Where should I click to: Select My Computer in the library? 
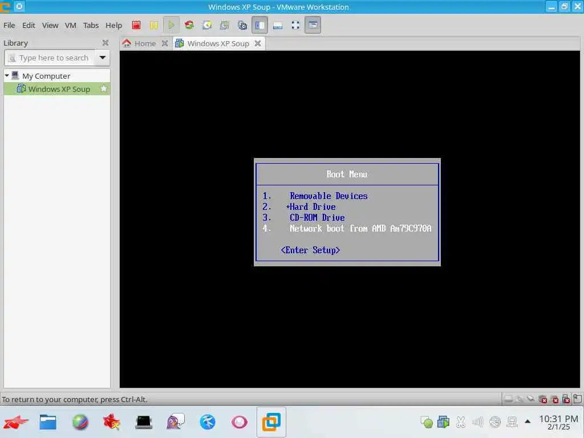(46, 76)
